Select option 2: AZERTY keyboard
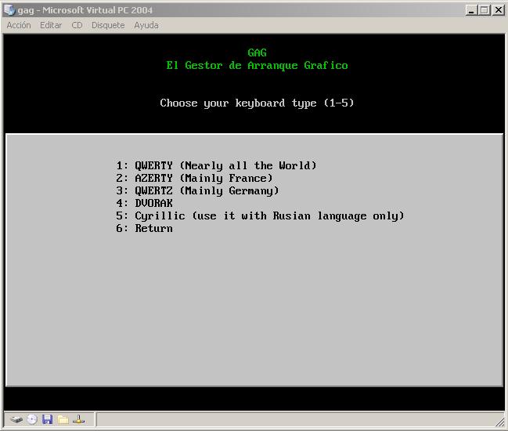Image resolution: width=508 pixels, height=431 pixels. point(194,178)
